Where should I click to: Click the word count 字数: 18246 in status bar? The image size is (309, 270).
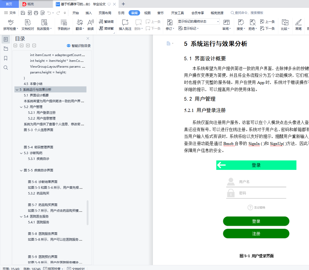[32, 269]
